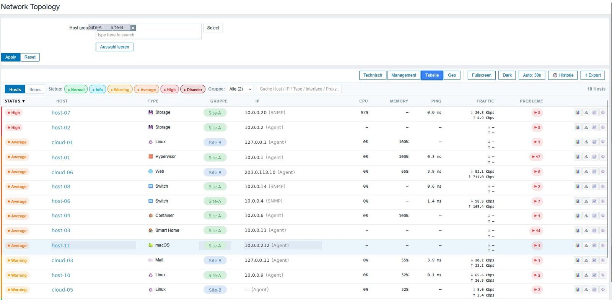The height and width of the screenshot is (300, 612).
Task: Expand problems badge 6 for cloud-06
Action: pos(537,172)
